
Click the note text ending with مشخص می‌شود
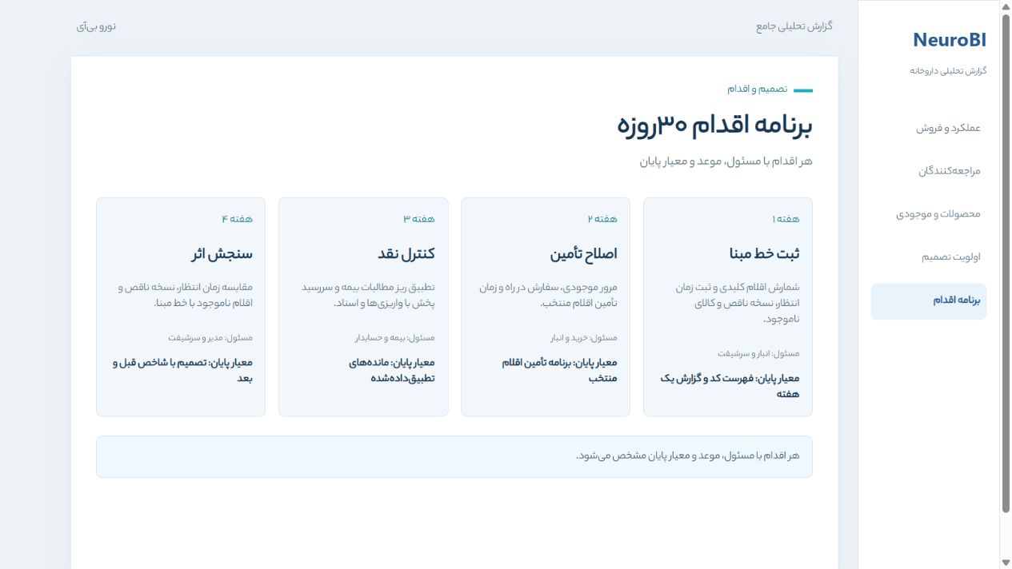pyautogui.click(x=687, y=456)
